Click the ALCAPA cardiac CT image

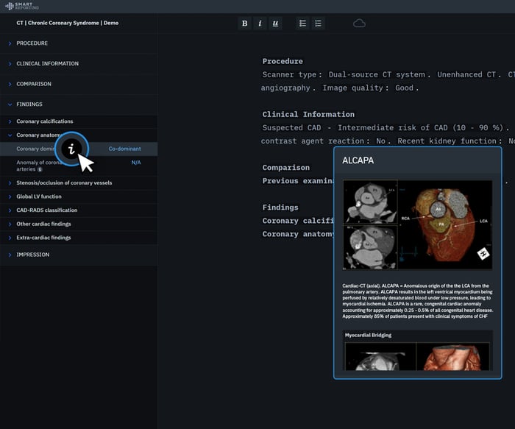coord(417,225)
